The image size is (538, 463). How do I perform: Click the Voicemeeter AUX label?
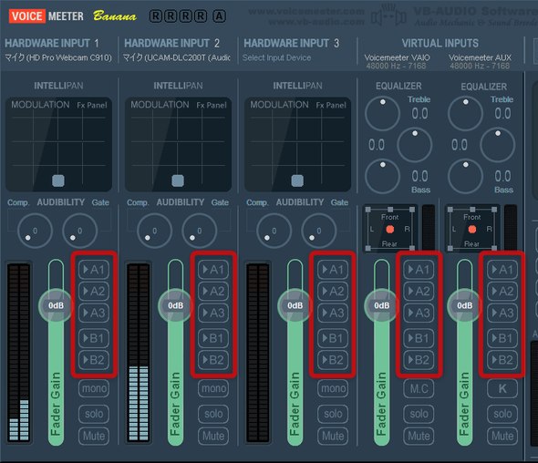point(480,57)
